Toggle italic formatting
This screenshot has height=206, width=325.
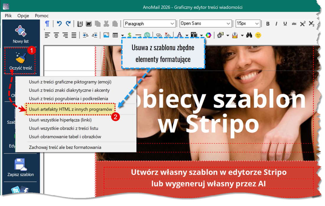click(x=276, y=24)
